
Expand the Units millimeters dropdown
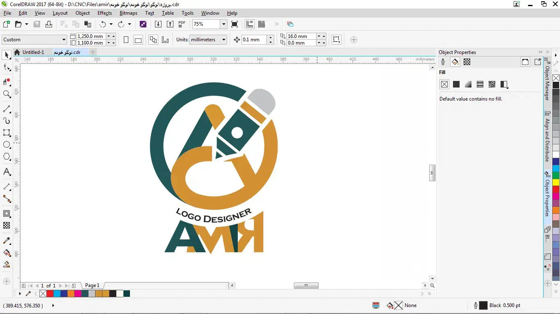click(x=224, y=40)
